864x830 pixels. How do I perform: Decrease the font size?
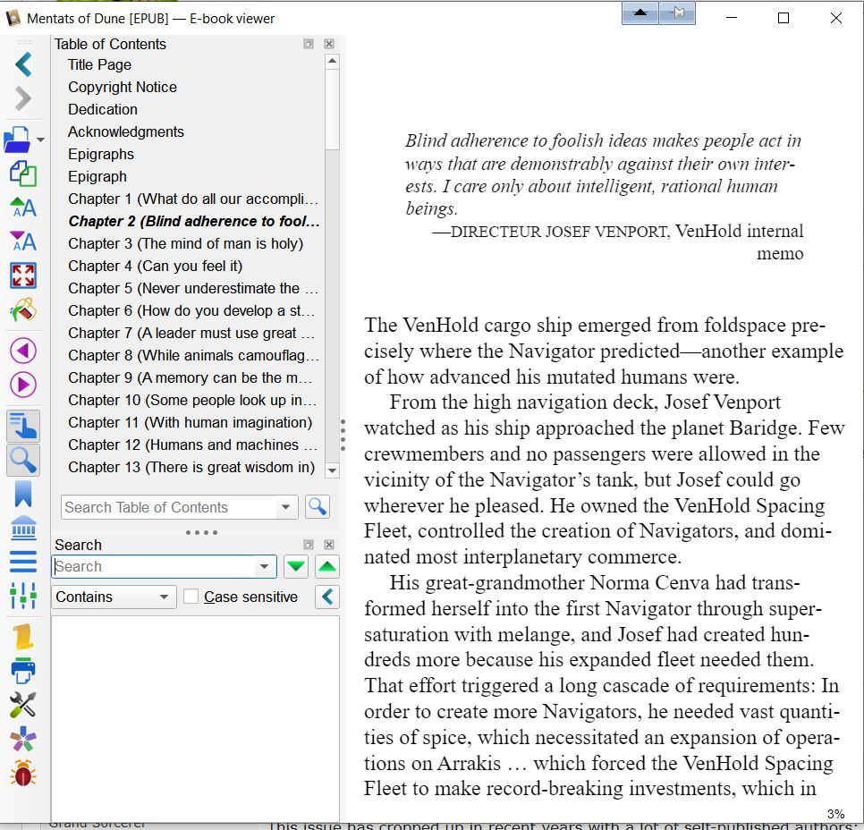tap(23, 241)
